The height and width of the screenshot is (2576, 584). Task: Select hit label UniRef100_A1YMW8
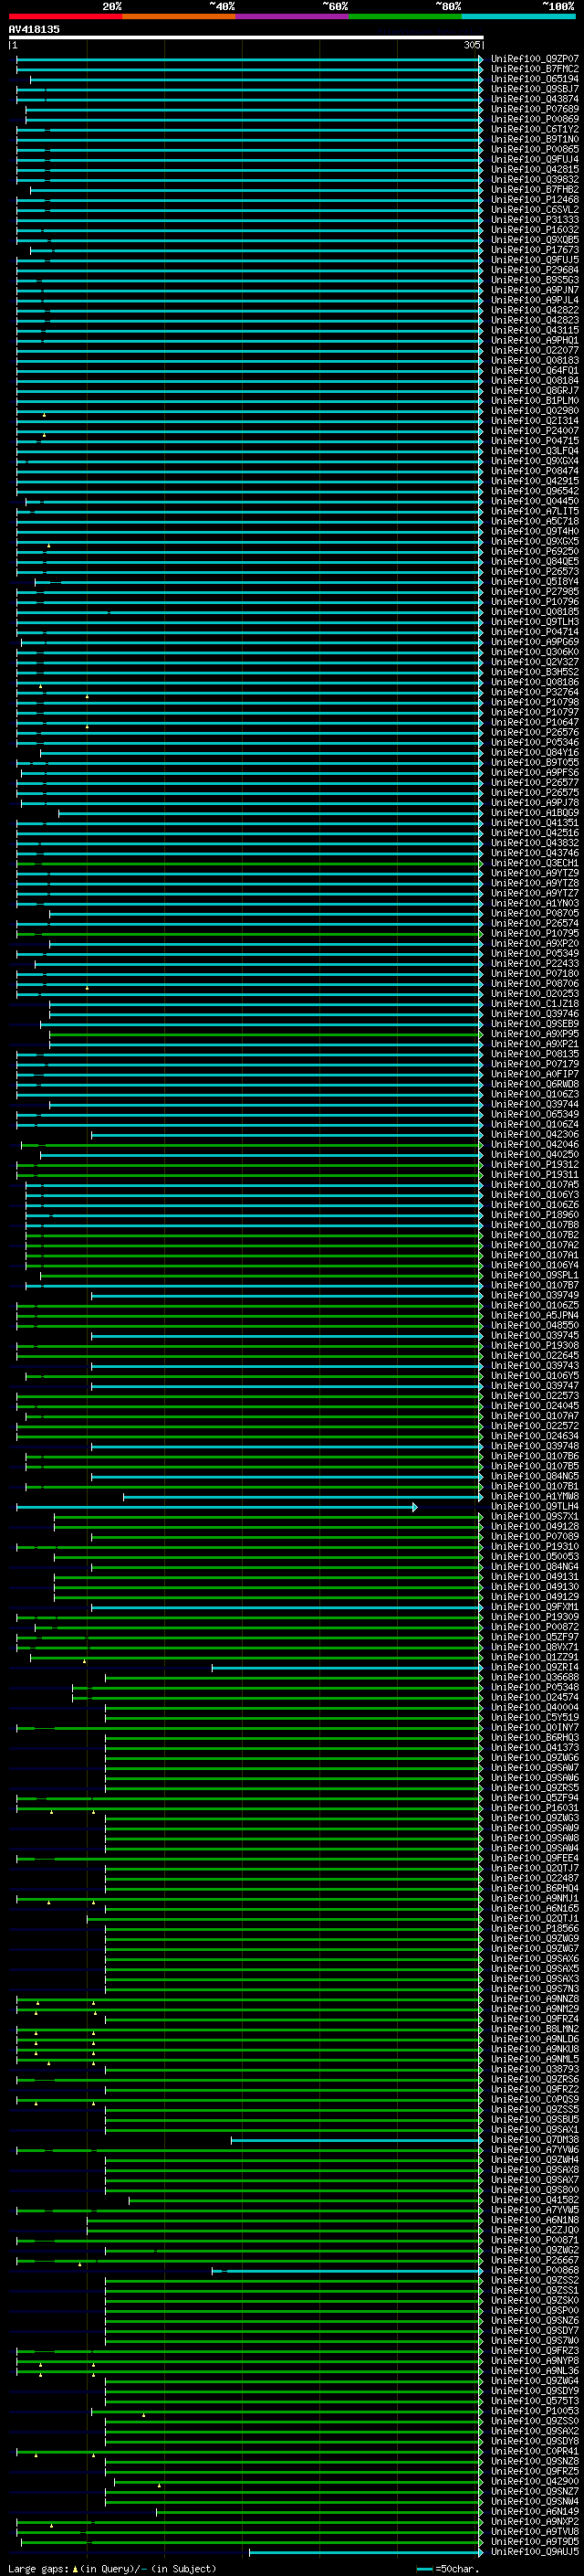535,1496
